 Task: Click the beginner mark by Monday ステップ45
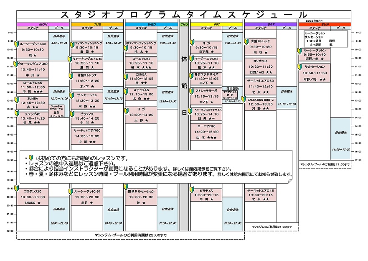(x=17, y=113)
